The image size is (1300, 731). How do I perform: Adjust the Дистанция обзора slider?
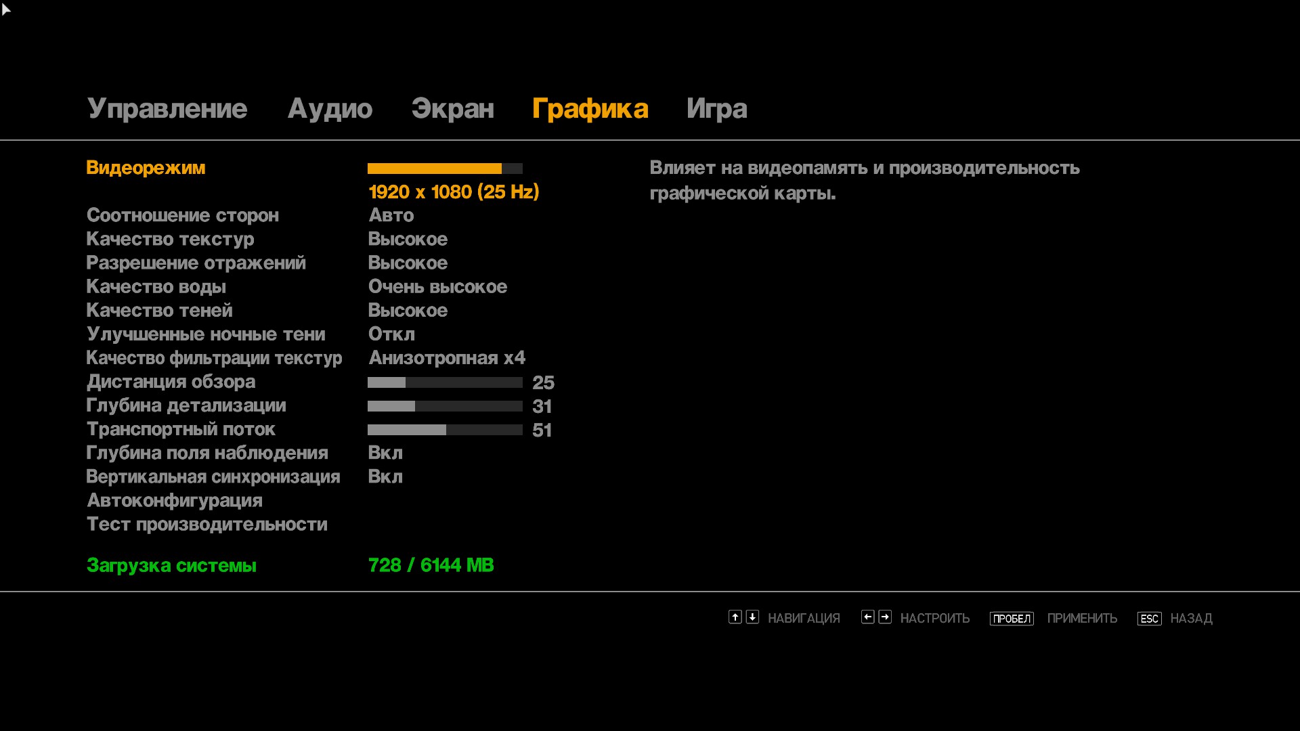[445, 382]
